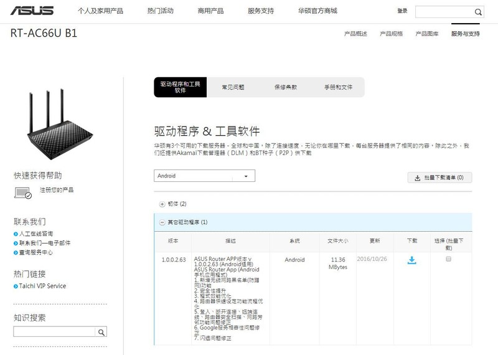Click the ASUS logo
This screenshot has width=498, height=355.
tap(32, 11)
